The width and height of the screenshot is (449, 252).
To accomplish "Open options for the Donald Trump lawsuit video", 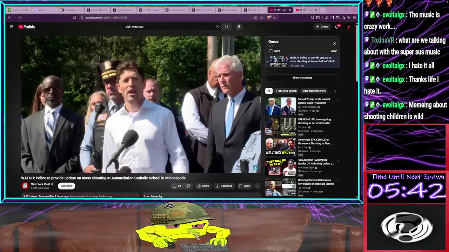I will pos(338,100).
